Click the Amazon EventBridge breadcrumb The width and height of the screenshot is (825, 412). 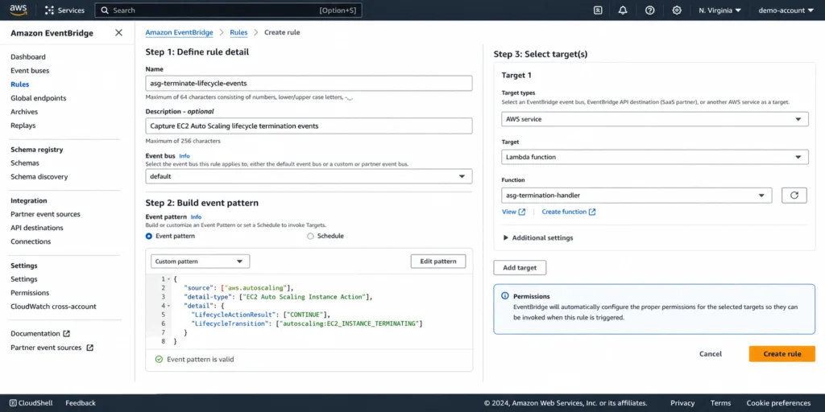pos(179,32)
